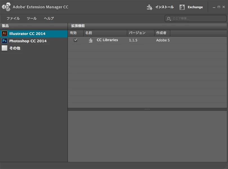The height and width of the screenshot is (169, 228).
Task: Click the magnifier search icon
Action: [169, 19]
